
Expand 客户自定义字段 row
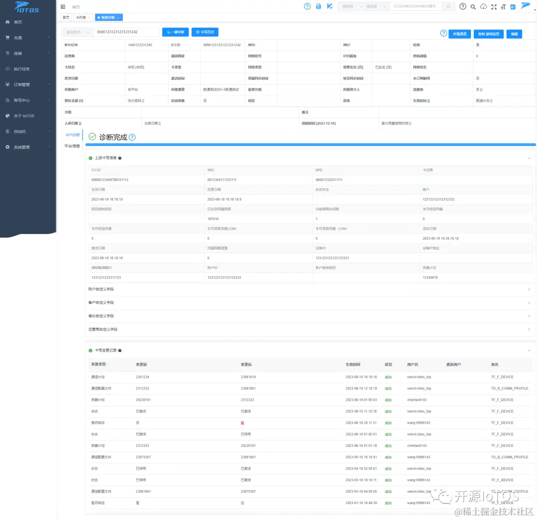tap(310, 303)
